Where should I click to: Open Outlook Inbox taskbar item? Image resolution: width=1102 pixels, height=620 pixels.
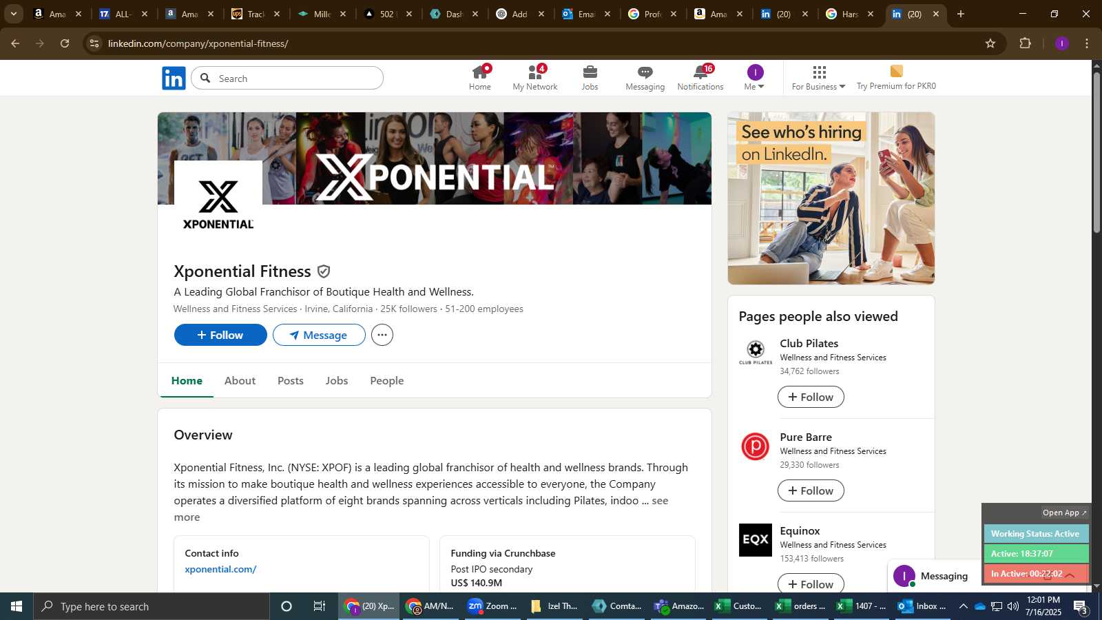click(922, 606)
